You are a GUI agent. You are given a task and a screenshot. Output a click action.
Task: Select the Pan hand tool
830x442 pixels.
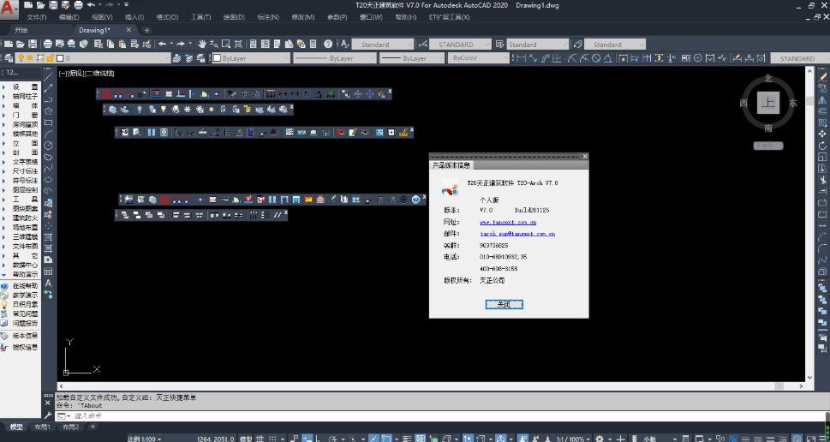coord(202,44)
